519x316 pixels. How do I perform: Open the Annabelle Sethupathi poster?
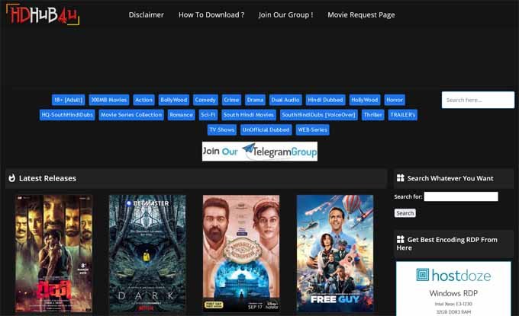(241, 254)
